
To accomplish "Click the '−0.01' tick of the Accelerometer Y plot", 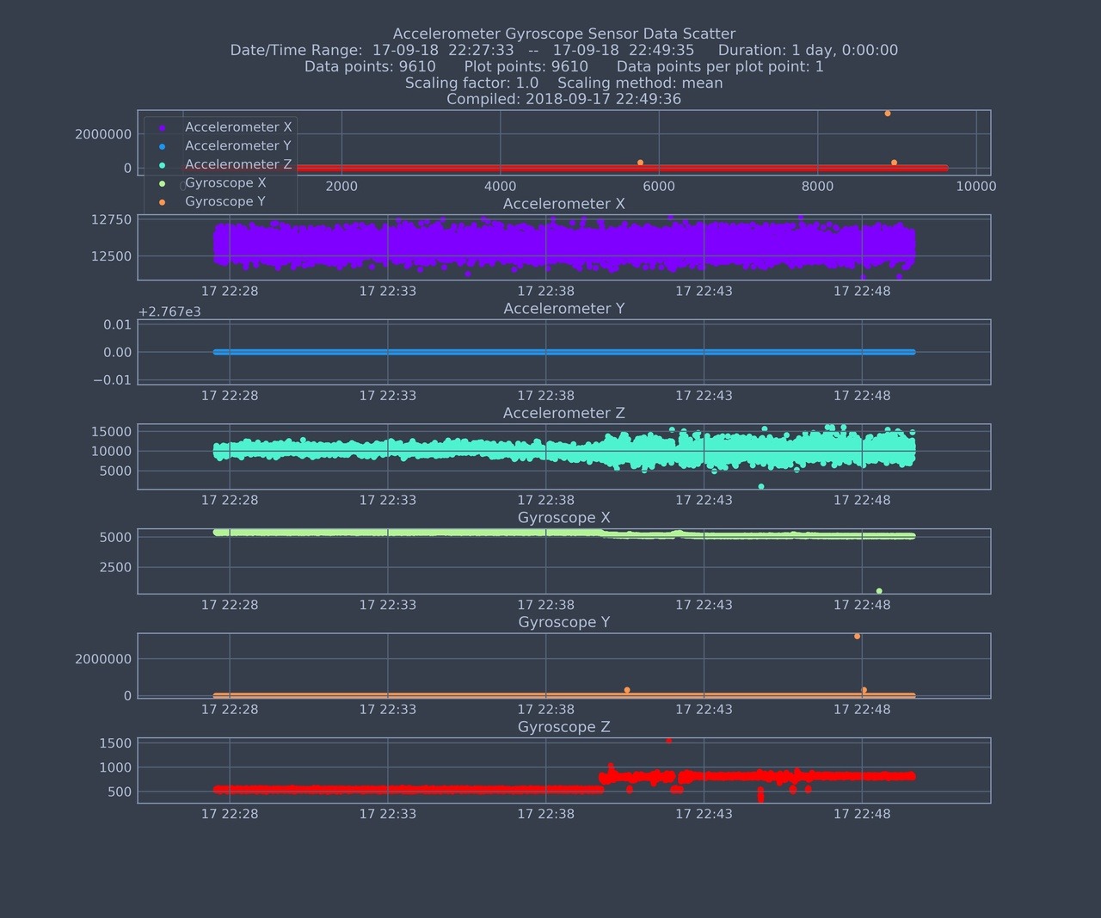I will (x=113, y=380).
